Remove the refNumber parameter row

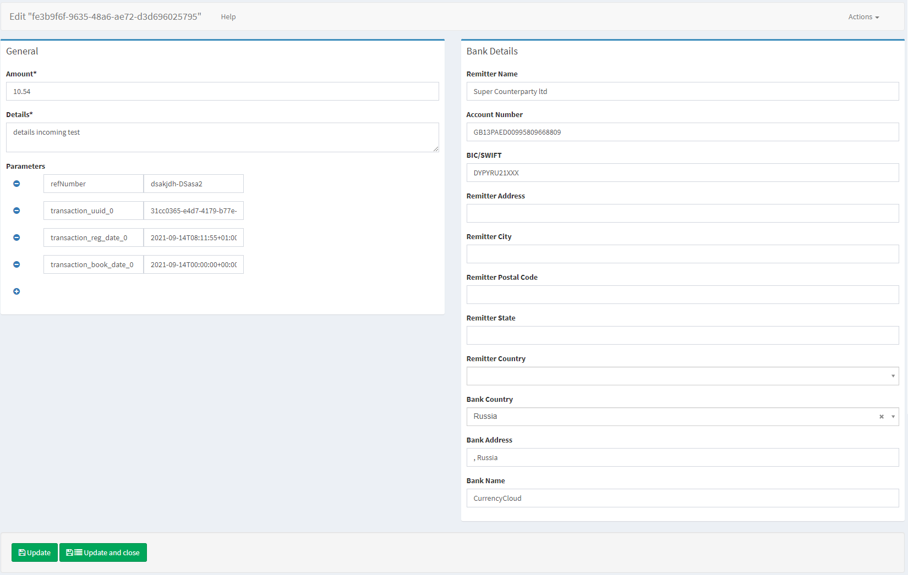[x=17, y=184]
